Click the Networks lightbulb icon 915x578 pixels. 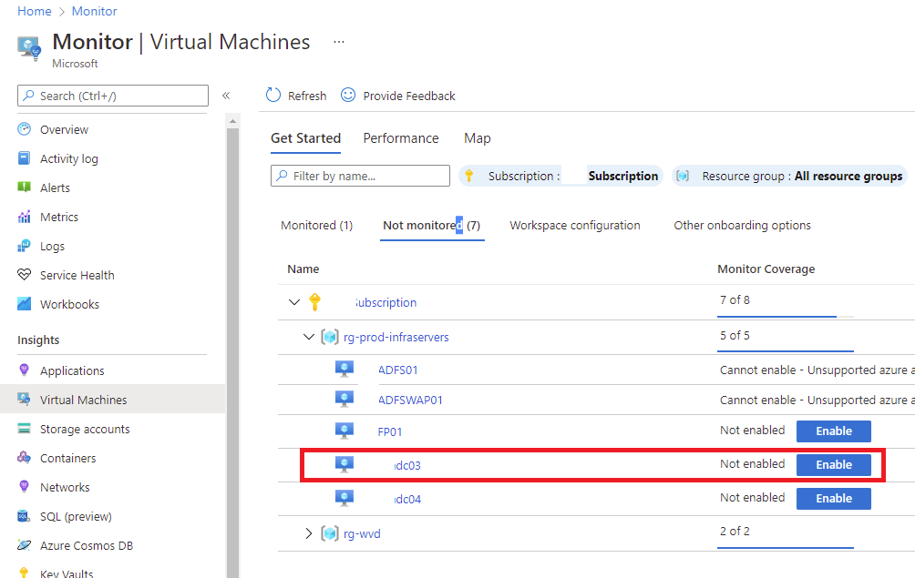[24, 487]
